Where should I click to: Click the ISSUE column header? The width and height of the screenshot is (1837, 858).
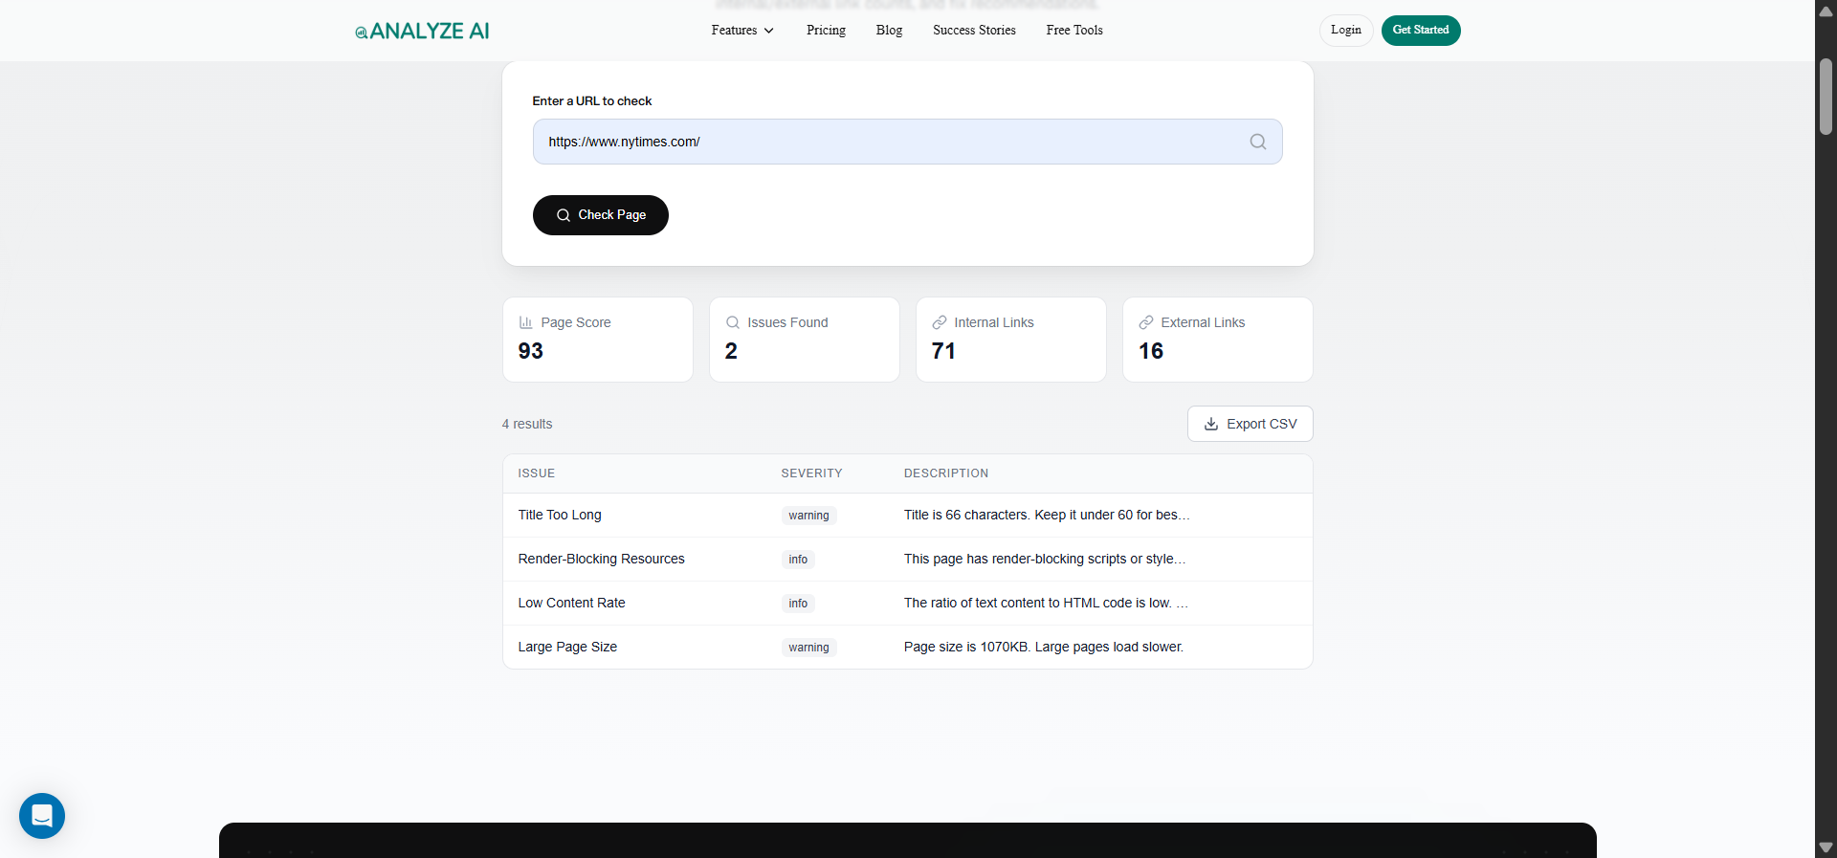[x=537, y=473]
